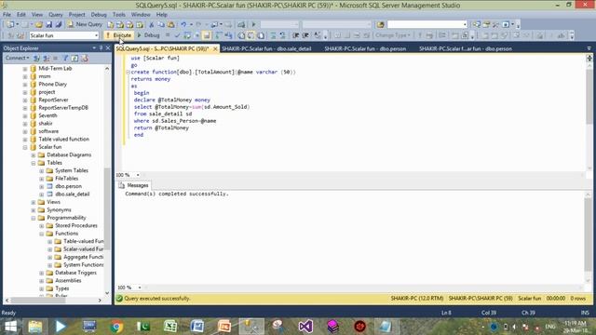Click the Save All icon
Screen dimensions: 596x335
(x=59, y=24)
